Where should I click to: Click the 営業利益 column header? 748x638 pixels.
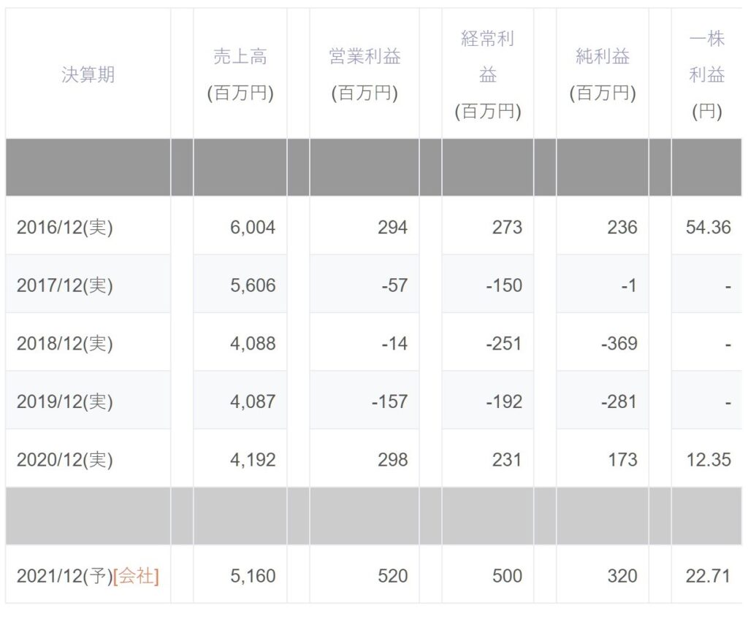tap(365, 74)
